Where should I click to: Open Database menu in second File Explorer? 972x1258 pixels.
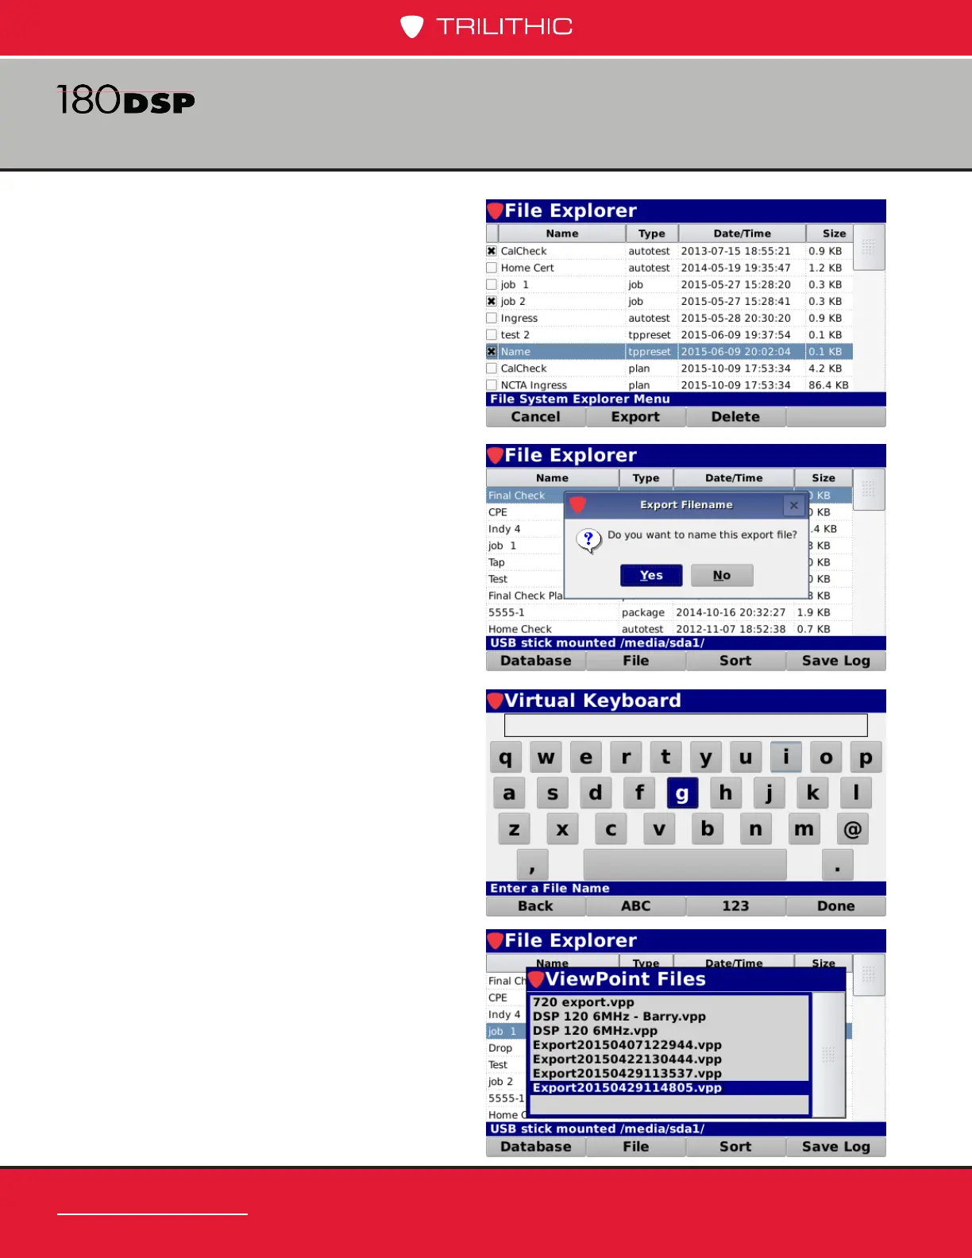(x=535, y=661)
